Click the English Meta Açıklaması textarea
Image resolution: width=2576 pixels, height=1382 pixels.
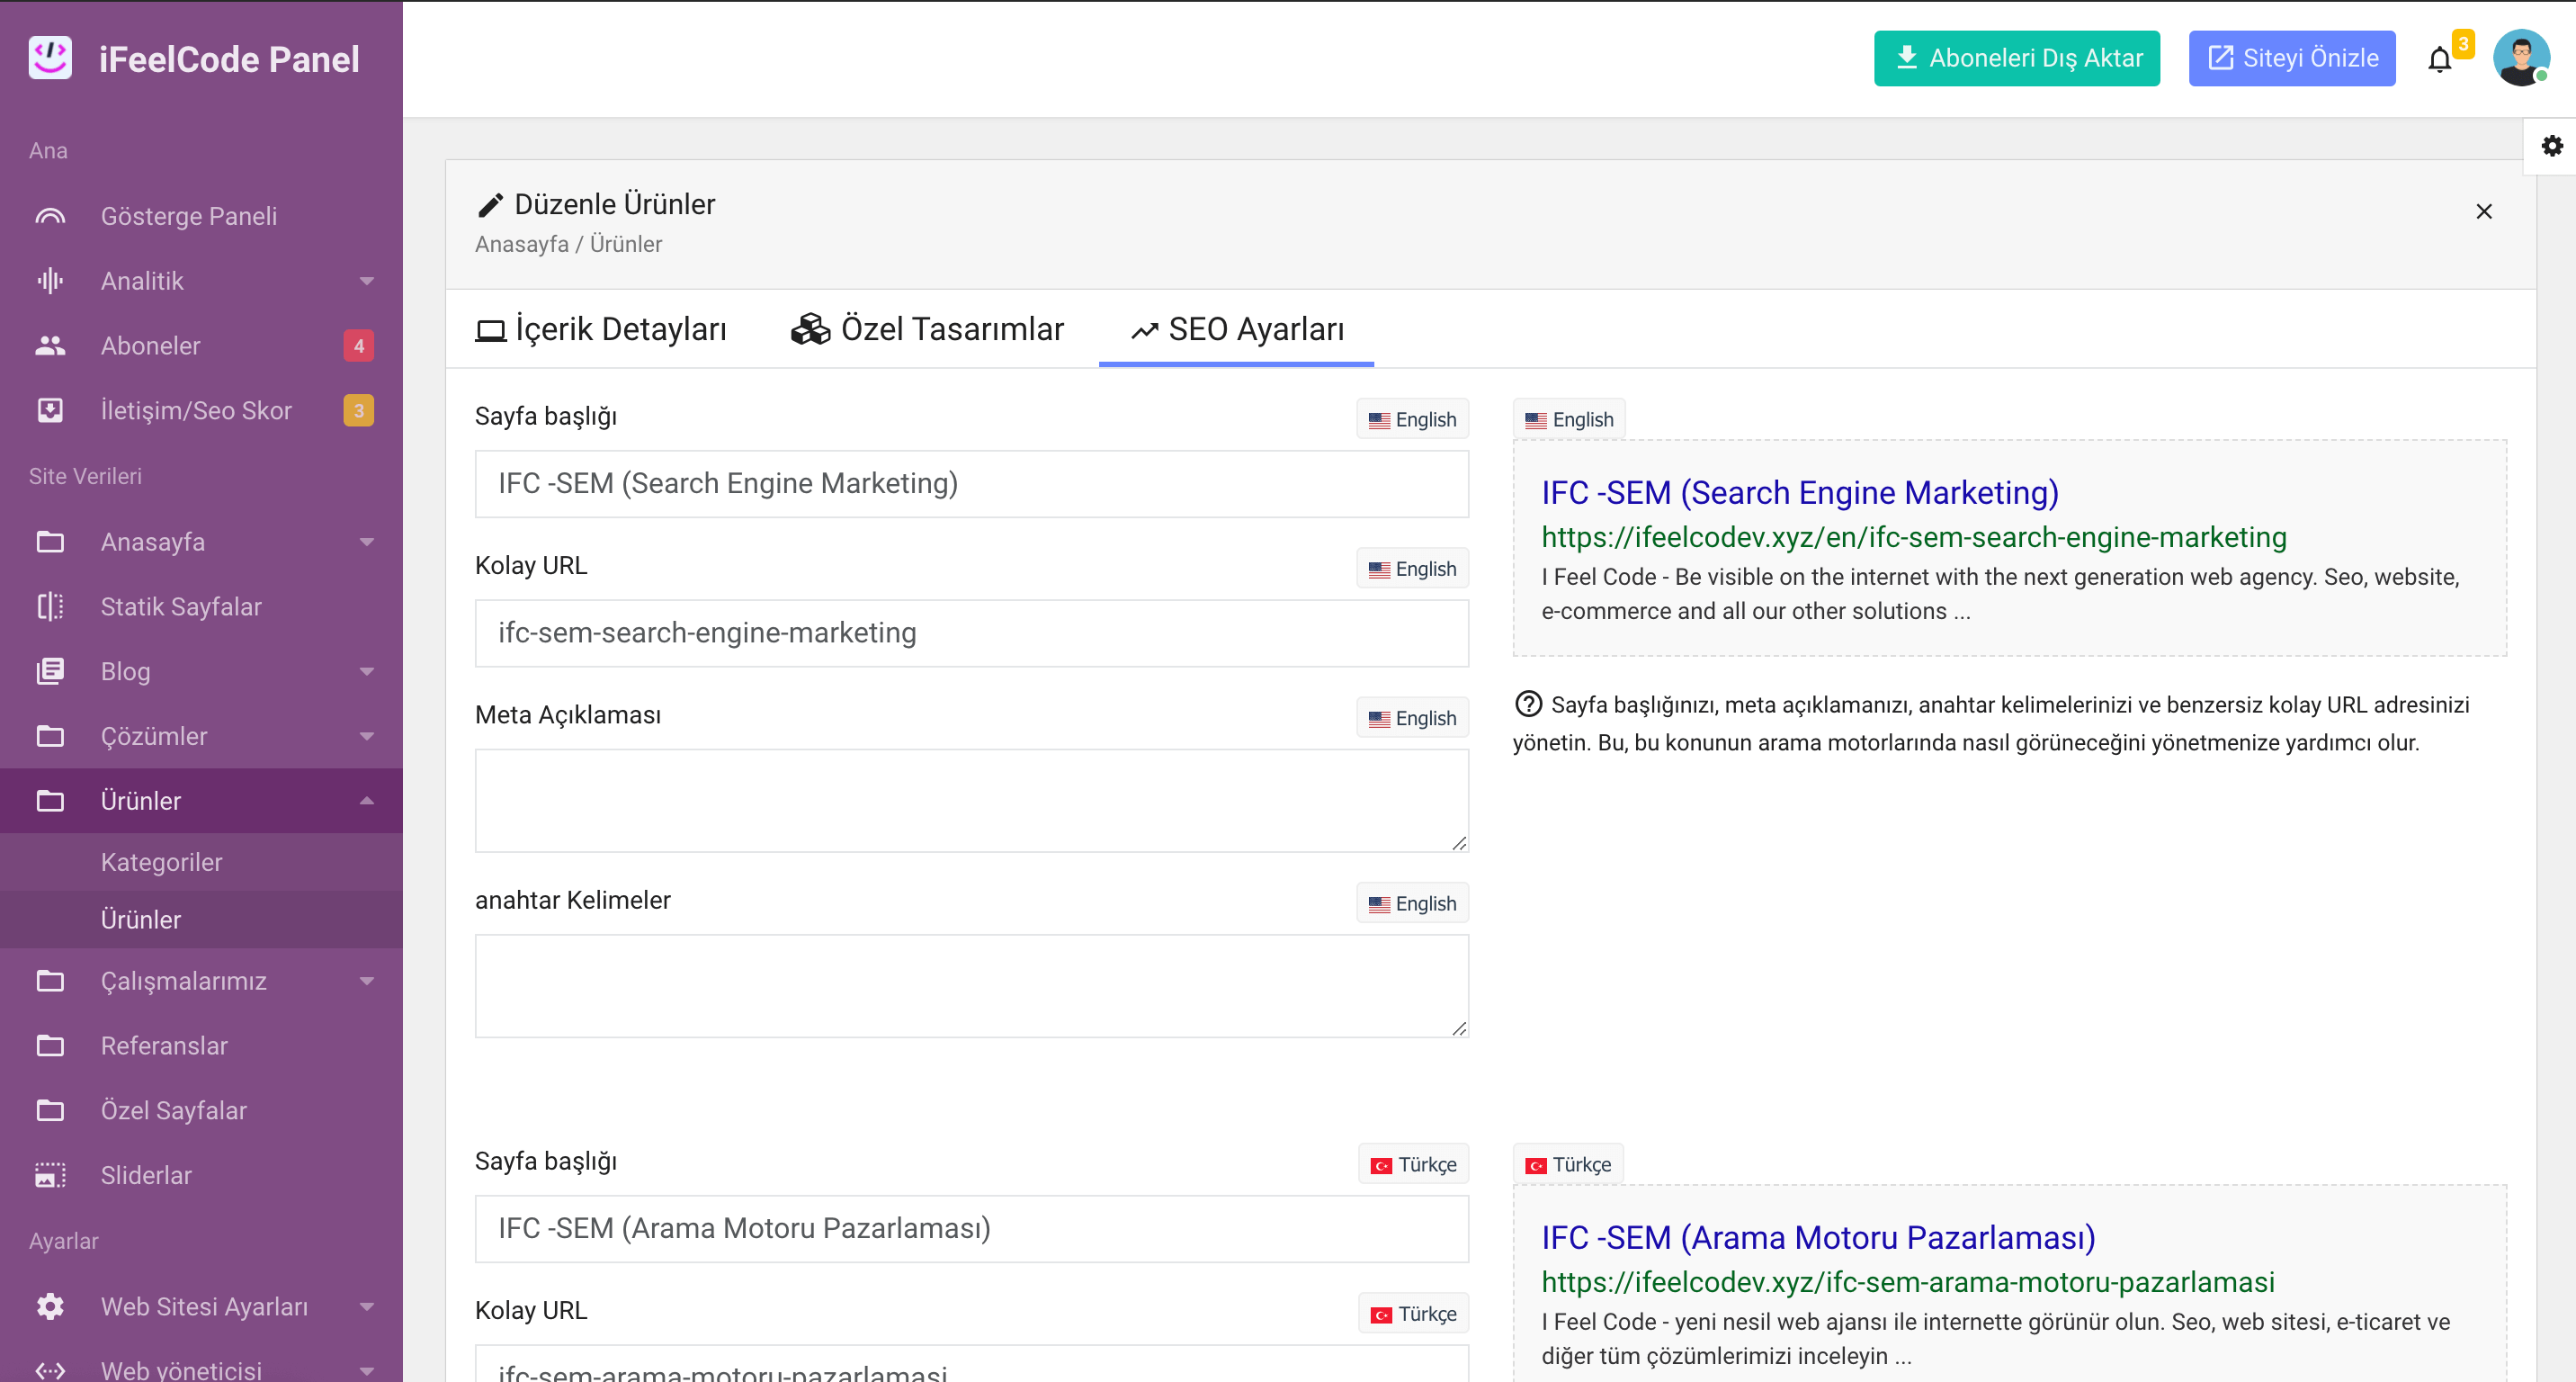(971, 800)
